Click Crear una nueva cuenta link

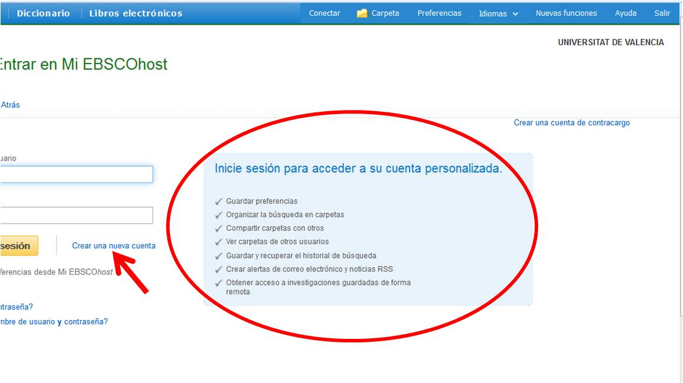(x=114, y=245)
